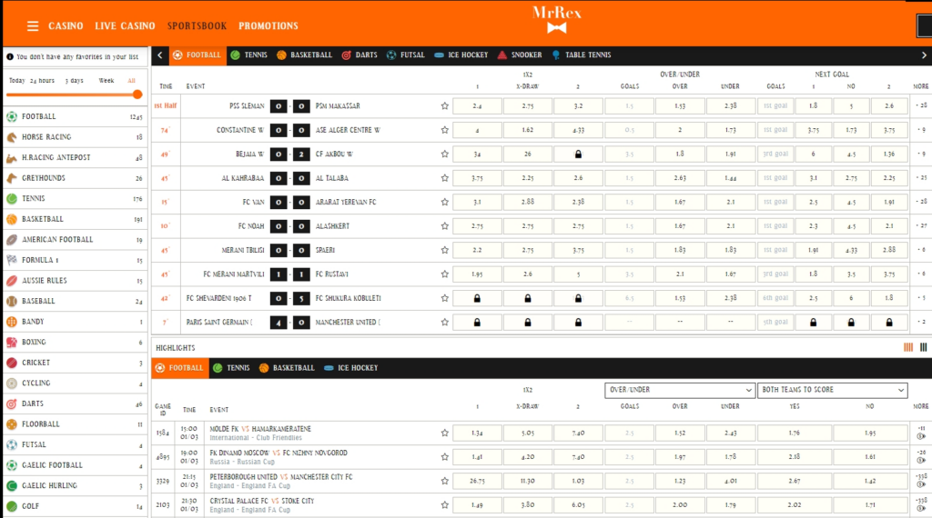
Task: Open the Promotions menu
Action: pos(268,26)
